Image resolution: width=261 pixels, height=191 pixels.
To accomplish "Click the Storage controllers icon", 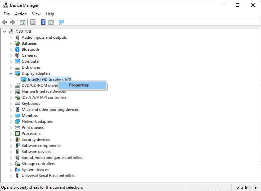I will point(17,164).
